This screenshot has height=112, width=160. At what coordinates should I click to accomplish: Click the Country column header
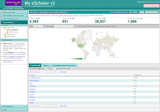click(81, 75)
